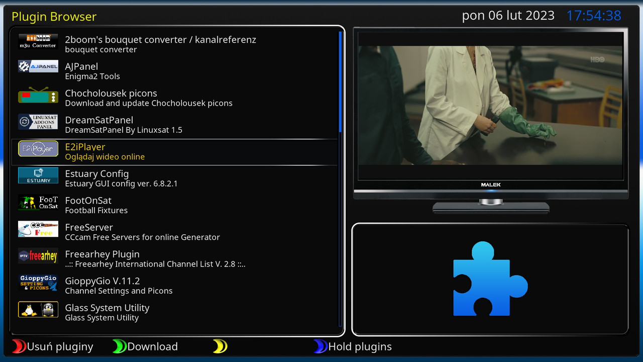Open Estuary Config title
This screenshot has height=362, width=643.
97,174
